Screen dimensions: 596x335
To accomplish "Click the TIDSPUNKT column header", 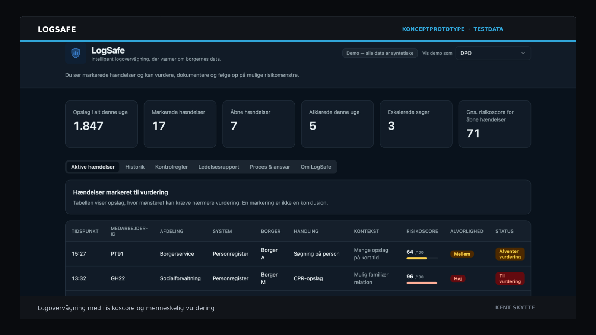I will point(85,232).
